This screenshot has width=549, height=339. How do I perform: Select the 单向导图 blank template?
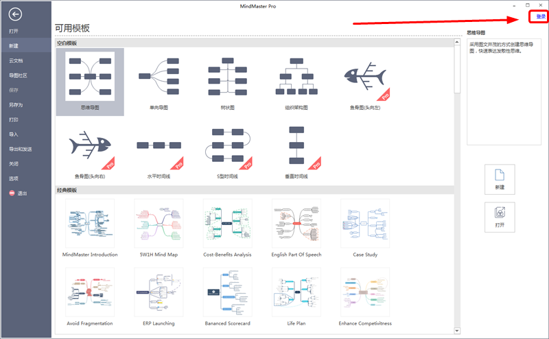coord(159,82)
